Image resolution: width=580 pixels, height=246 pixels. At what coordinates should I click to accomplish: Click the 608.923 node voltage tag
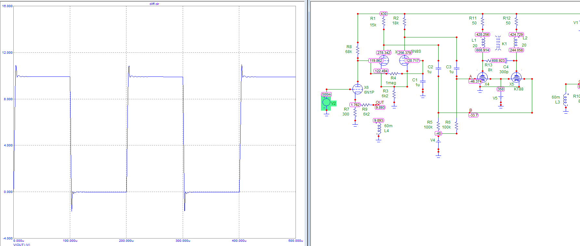[498, 61]
